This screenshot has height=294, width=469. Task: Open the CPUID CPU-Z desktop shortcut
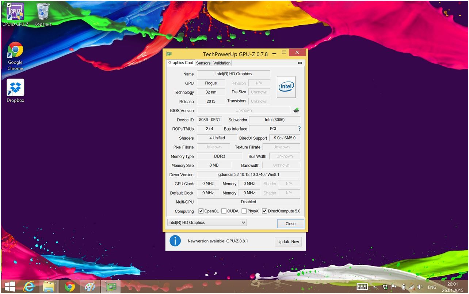click(15, 12)
